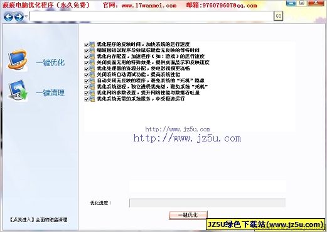Click the 一键优化 monitor icon in the sidebar
Image resolution: width=327 pixels, height=232 pixels.
point(18,60)
